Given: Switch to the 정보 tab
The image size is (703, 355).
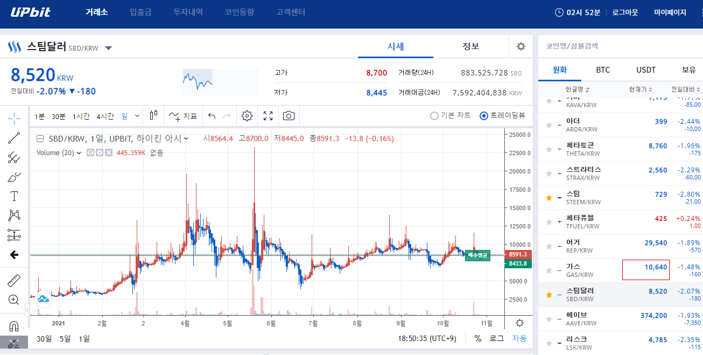Looking at the screenshot, I should 471,46.
